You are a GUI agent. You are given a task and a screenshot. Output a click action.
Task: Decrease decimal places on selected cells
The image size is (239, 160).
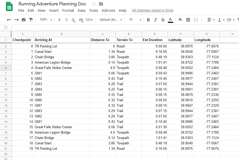tap(73, 20)
